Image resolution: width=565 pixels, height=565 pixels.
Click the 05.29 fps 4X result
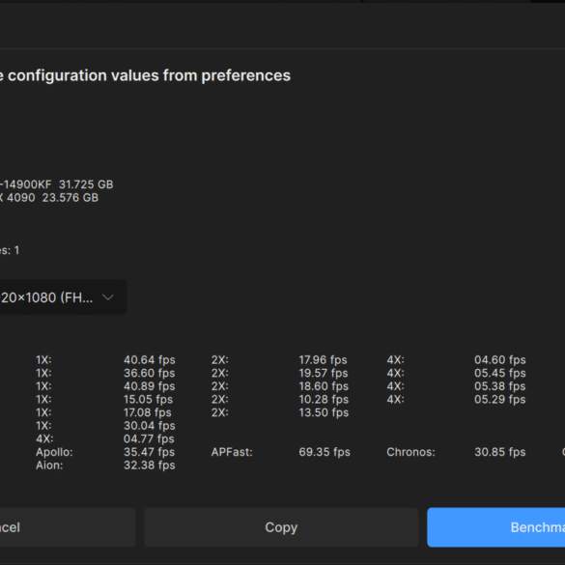click(499, 399)
